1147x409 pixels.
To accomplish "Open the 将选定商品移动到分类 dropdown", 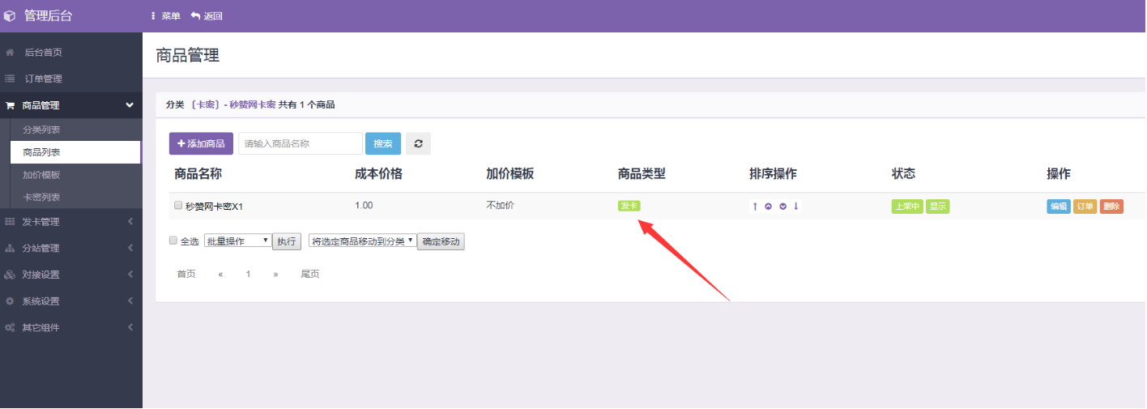I will tap(362, 241).
